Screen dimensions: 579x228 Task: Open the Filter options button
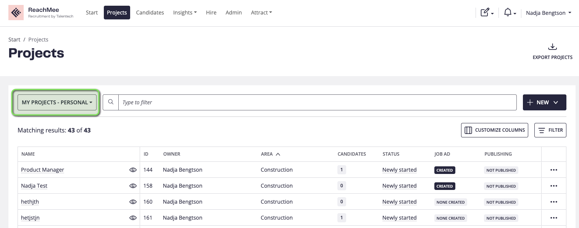click(550, 130)
